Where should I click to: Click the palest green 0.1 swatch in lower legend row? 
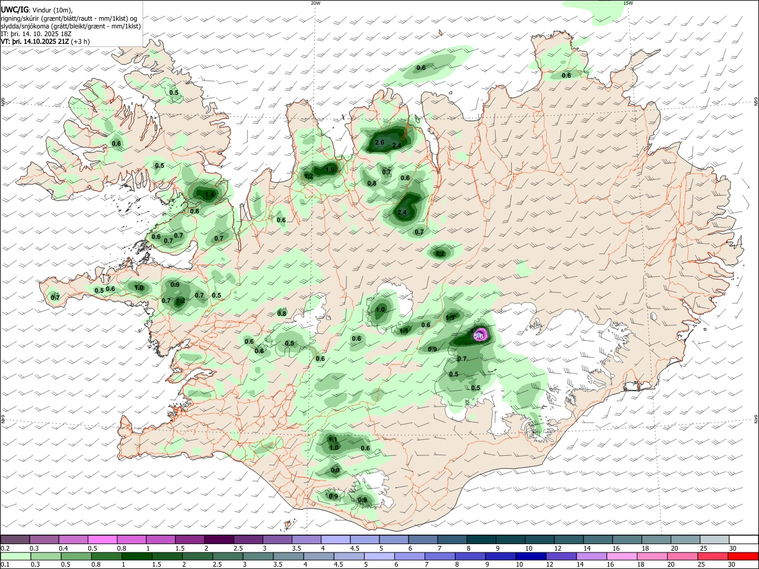pyautogui.click(x=15, y=556)
